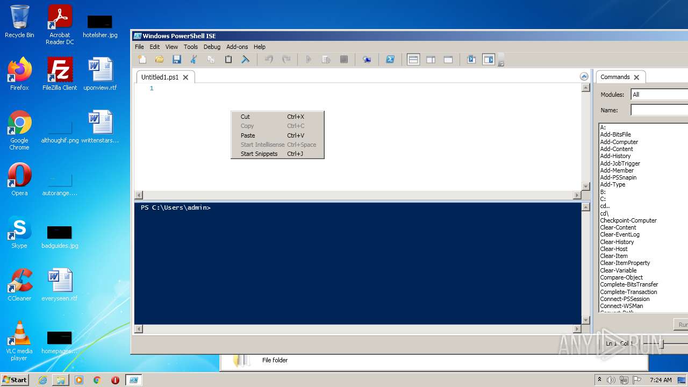This screenshot has width=688, height=387.
Task: Click the Paste clipboard toolbar icon
Action: (228, 60)
